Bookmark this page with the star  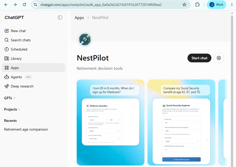point(184,5)
